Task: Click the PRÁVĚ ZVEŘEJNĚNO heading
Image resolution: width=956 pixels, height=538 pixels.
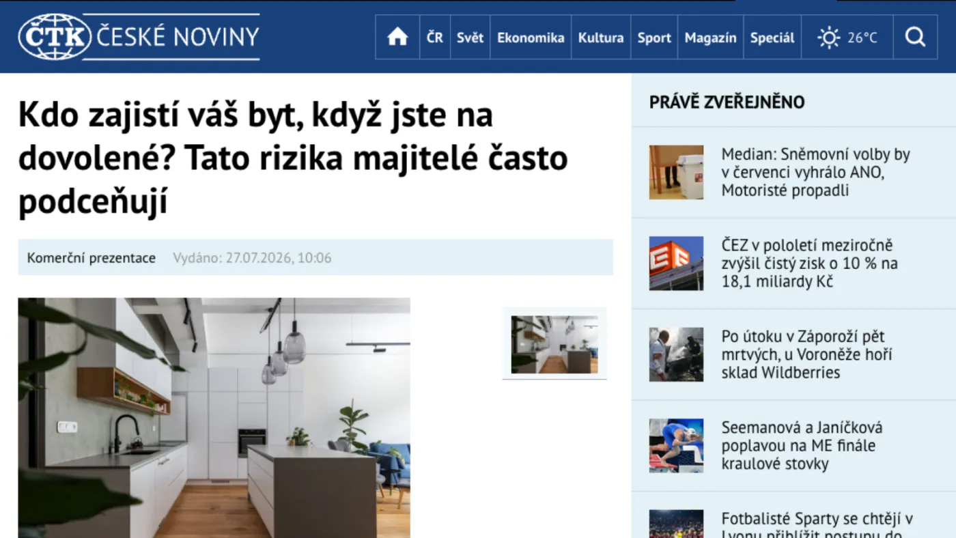Action: tap(727, 102)
